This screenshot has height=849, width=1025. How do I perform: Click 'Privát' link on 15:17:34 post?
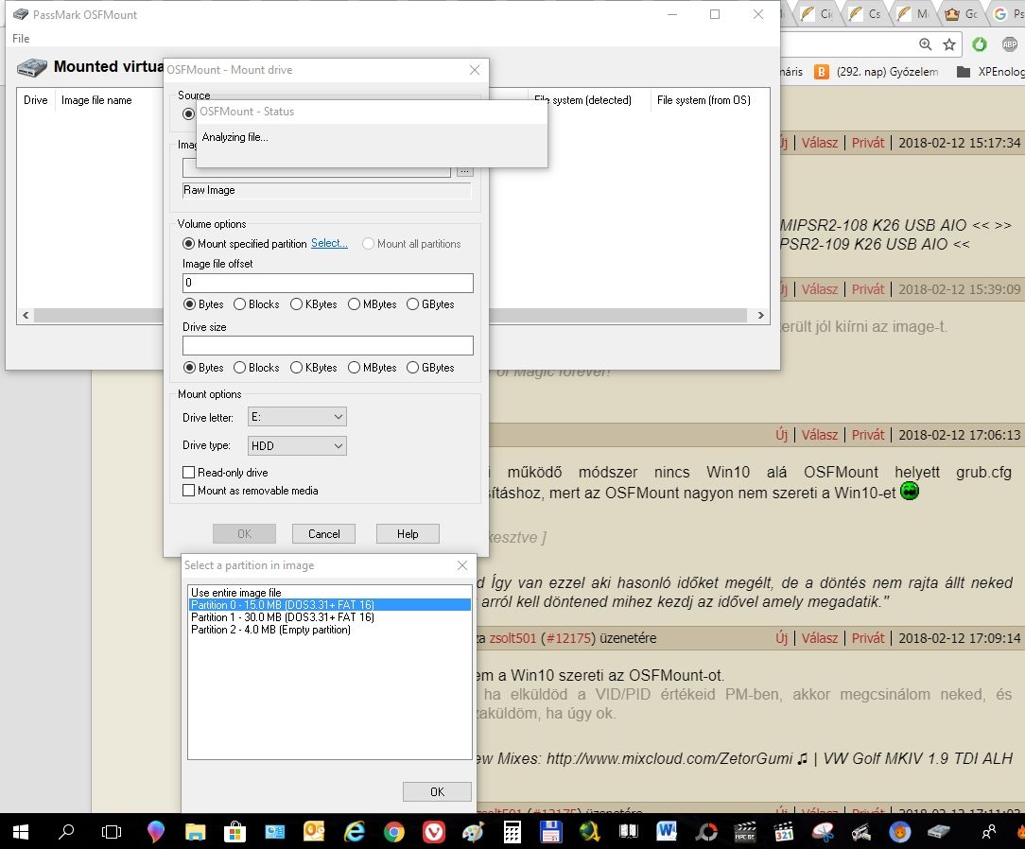(x=867, y=143)
